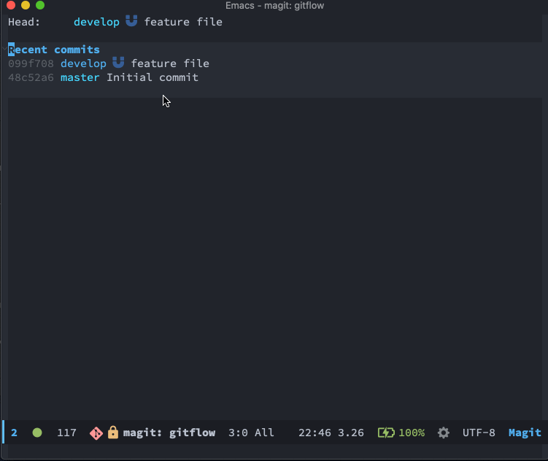
Task: Click the master branch label
Action: click(80, 77)
